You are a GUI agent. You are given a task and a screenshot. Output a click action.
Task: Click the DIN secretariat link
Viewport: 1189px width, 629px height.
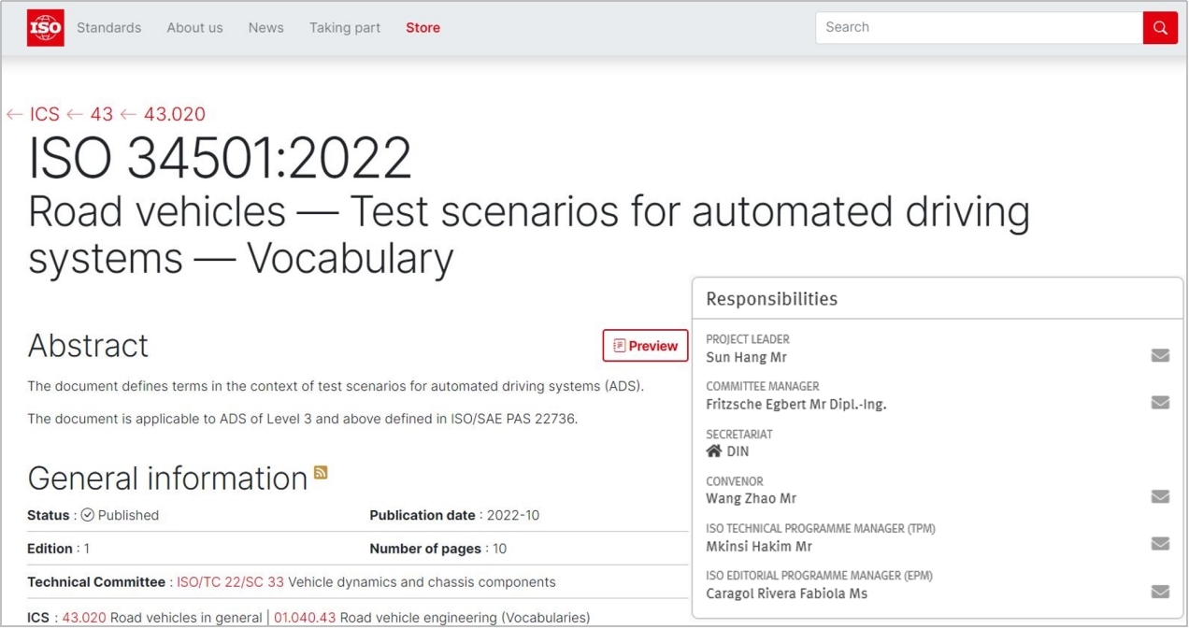(x=737, y=451)
